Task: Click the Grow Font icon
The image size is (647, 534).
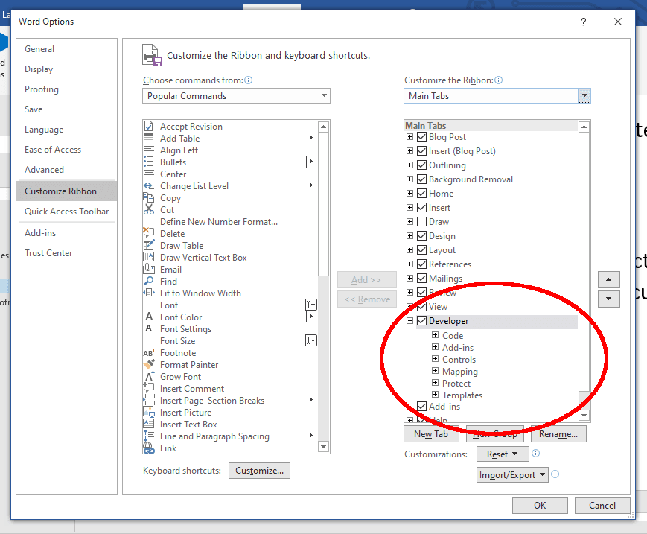Action: pyautogui.click(x=149, y=376)
